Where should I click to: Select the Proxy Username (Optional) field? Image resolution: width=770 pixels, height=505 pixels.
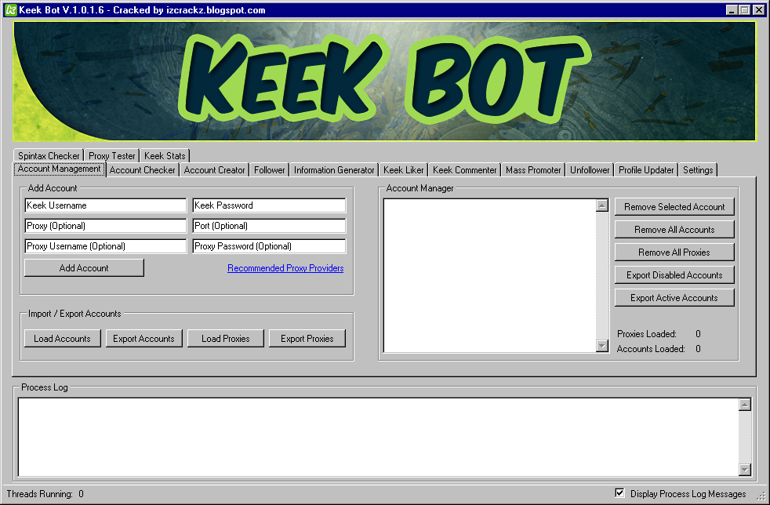[106, 246]
